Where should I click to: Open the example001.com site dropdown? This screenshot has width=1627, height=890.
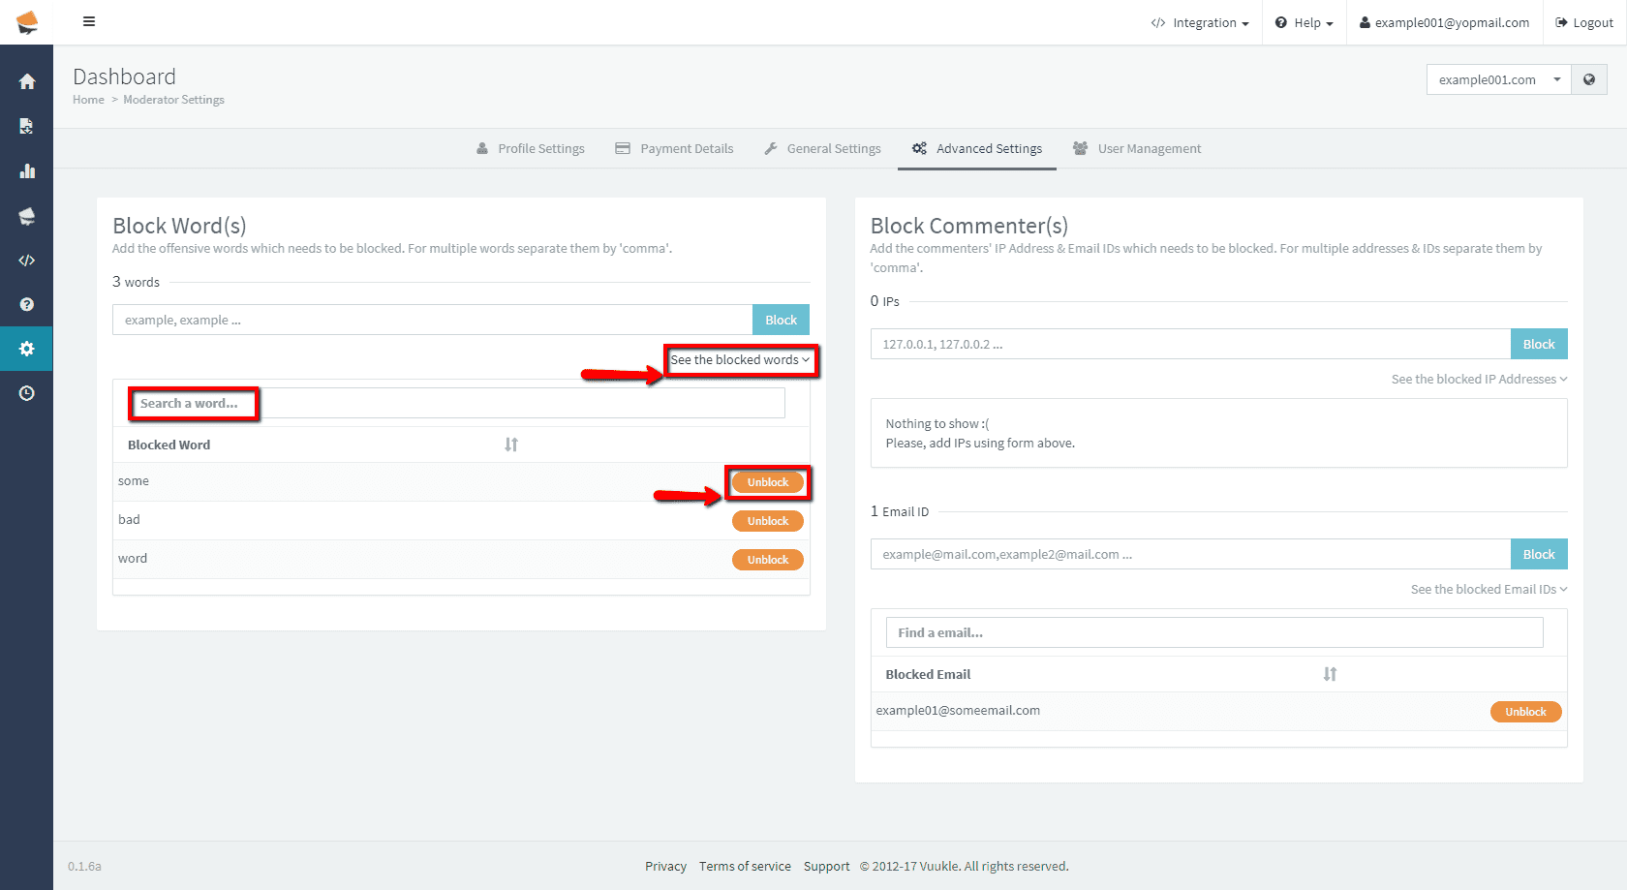click(1497, 79)
